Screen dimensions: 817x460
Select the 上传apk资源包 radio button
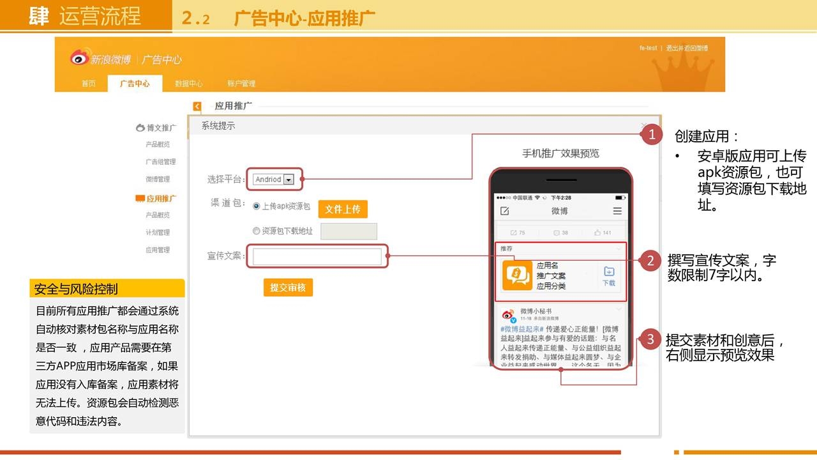tap(257, 206)
